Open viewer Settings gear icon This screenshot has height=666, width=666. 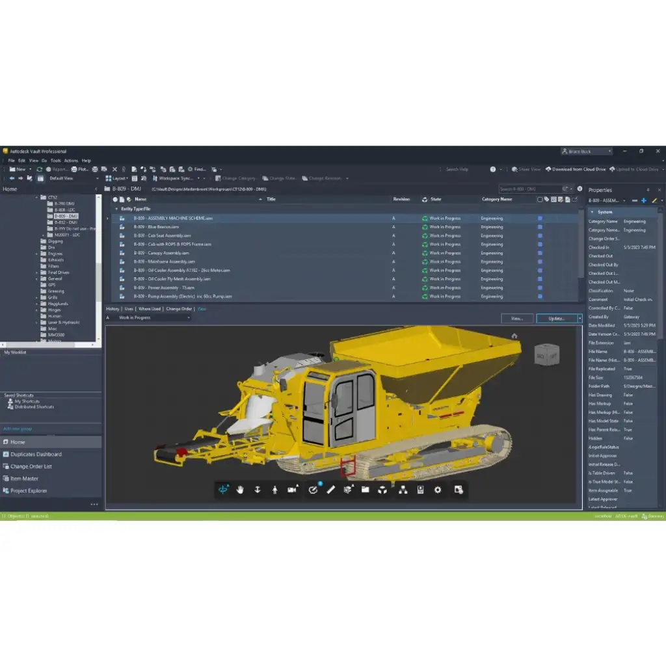[x=438, y=490]
